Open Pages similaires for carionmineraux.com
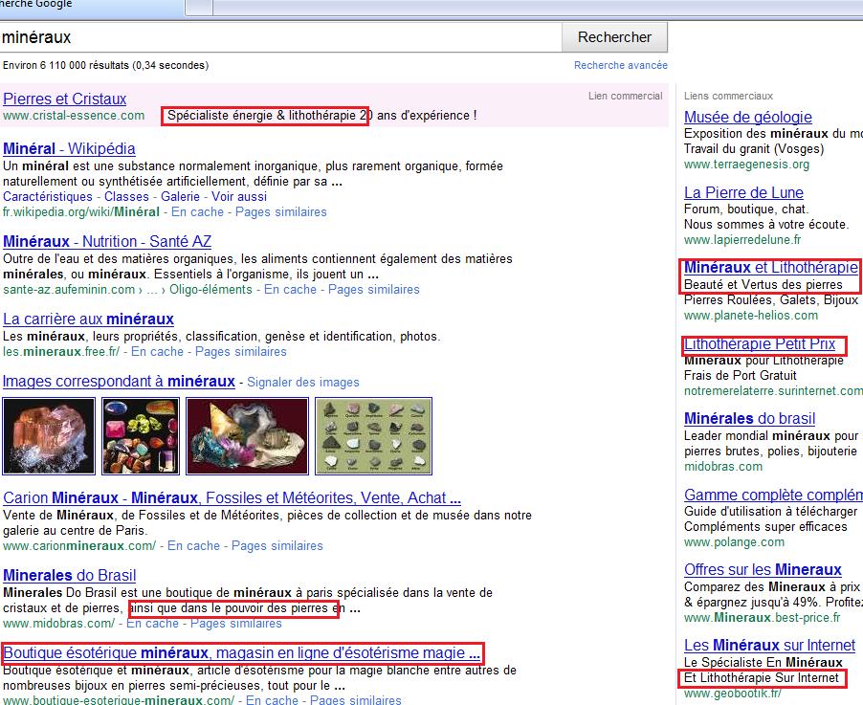Screen dimensions: 863x705 277,546
